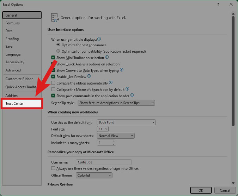Open the ScreenTip style dropdown
The image size is (238, 196).
click(116, 103)
